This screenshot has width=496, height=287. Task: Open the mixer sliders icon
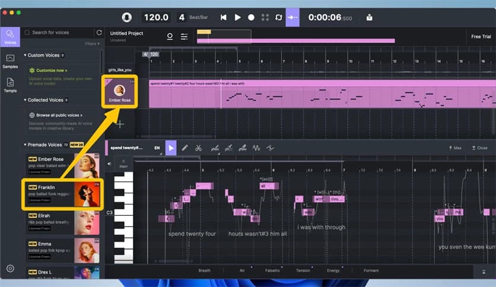click(184, 37)
